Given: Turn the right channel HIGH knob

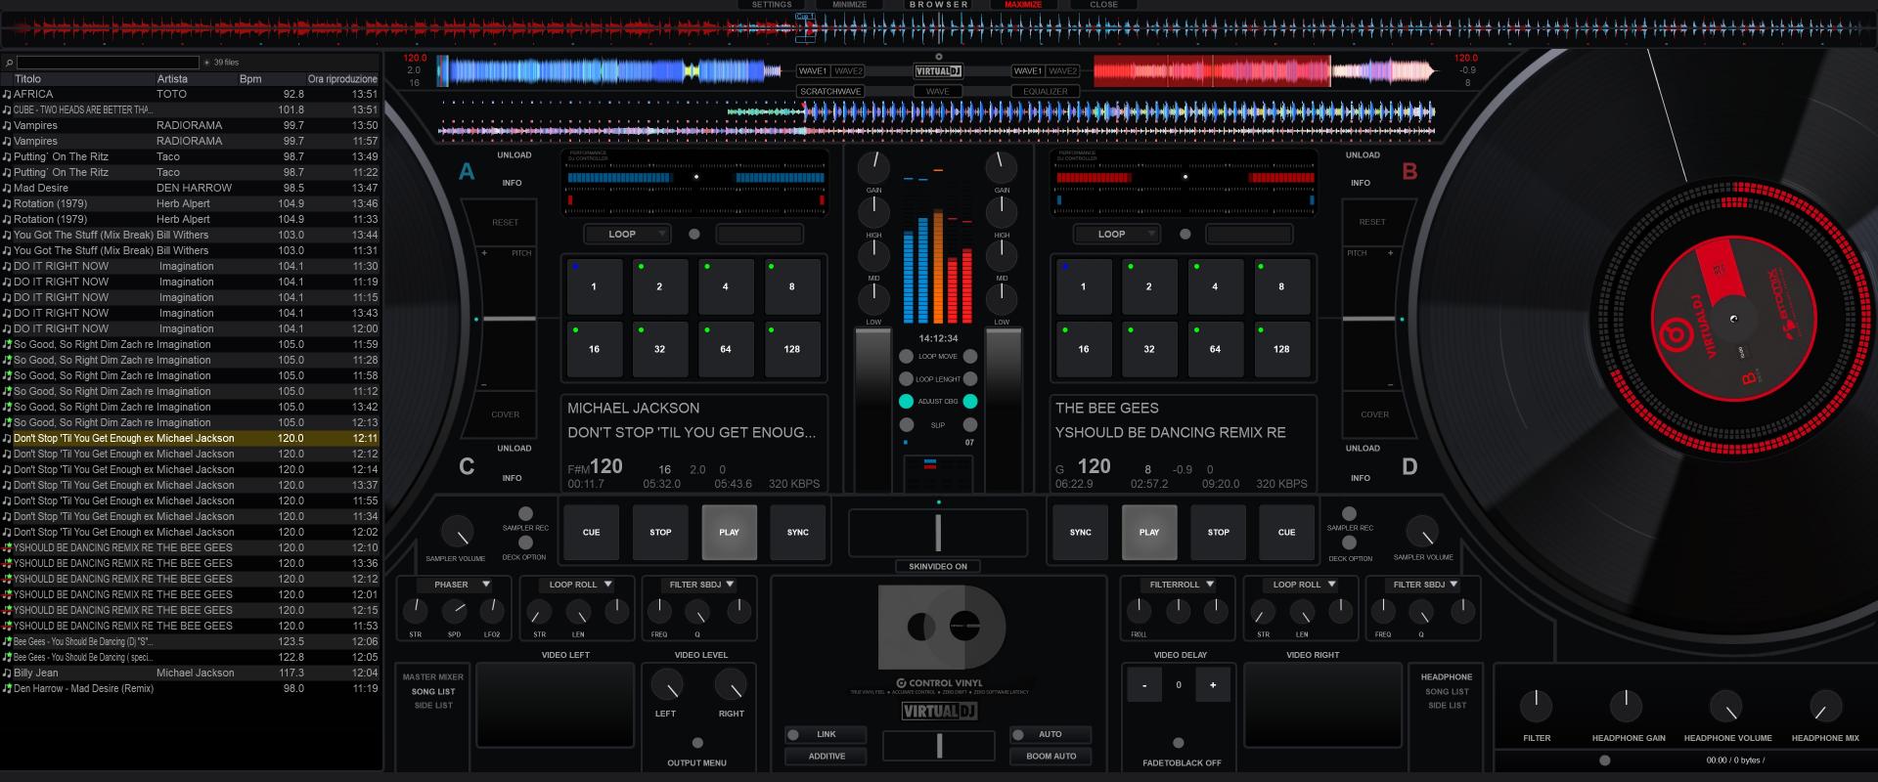Looking at the screenshot, I should (x=1002, y=212).
